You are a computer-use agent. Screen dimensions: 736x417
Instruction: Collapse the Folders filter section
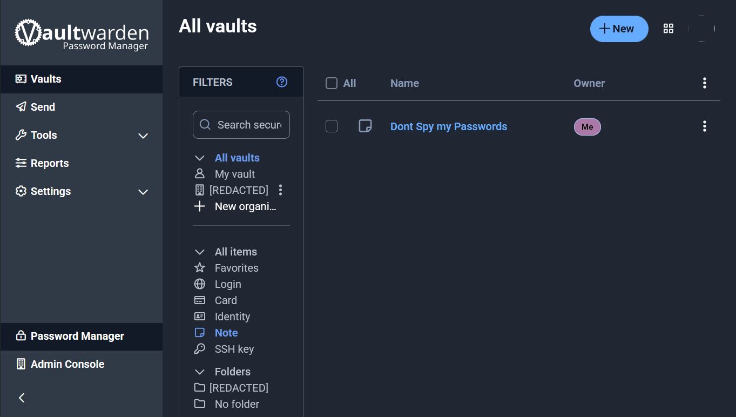[x=199, y=371]
